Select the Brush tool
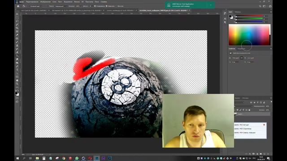The image size is (287, 161). 17,42
